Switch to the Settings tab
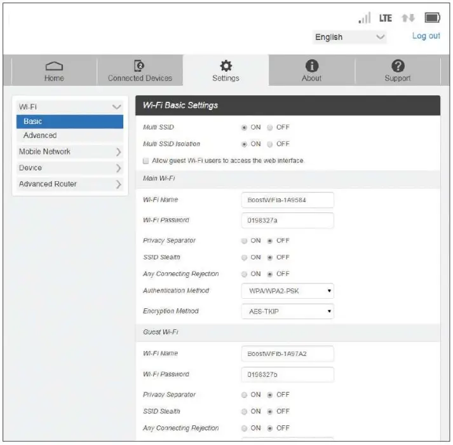 point(226,71)
